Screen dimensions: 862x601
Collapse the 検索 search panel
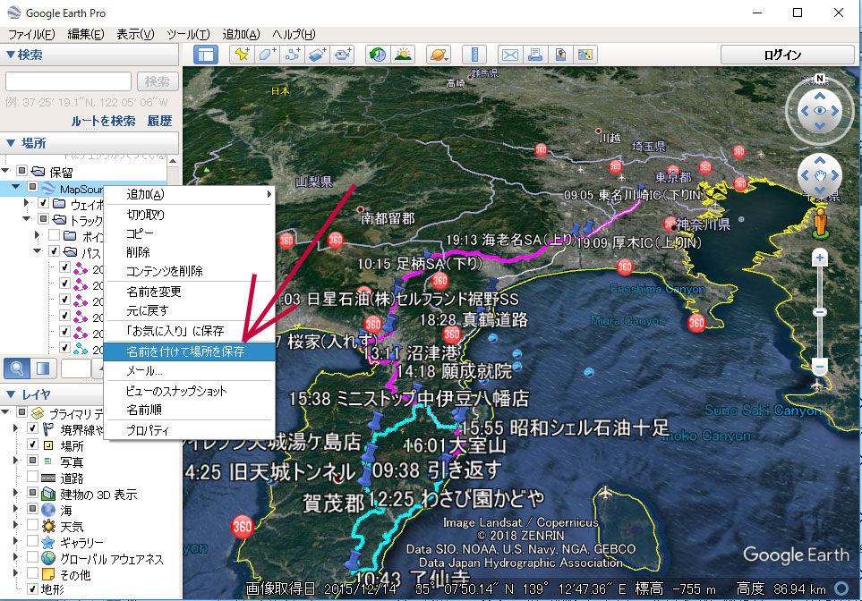(x=10, y=54)
